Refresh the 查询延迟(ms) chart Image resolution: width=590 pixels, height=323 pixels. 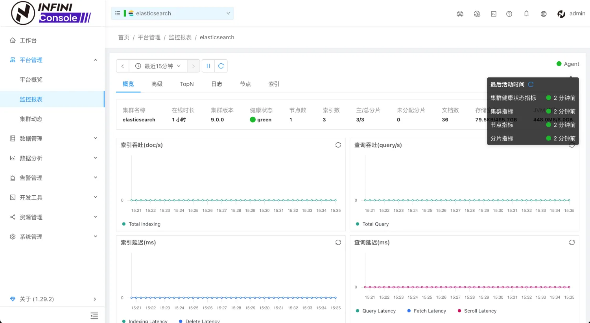[x=572, y=242]
